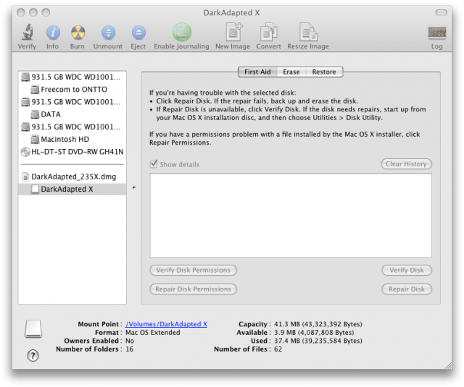Viewport: 464px width, 387px height.
Task: Click the Convert toolbar icon
Action: [268, 32]
